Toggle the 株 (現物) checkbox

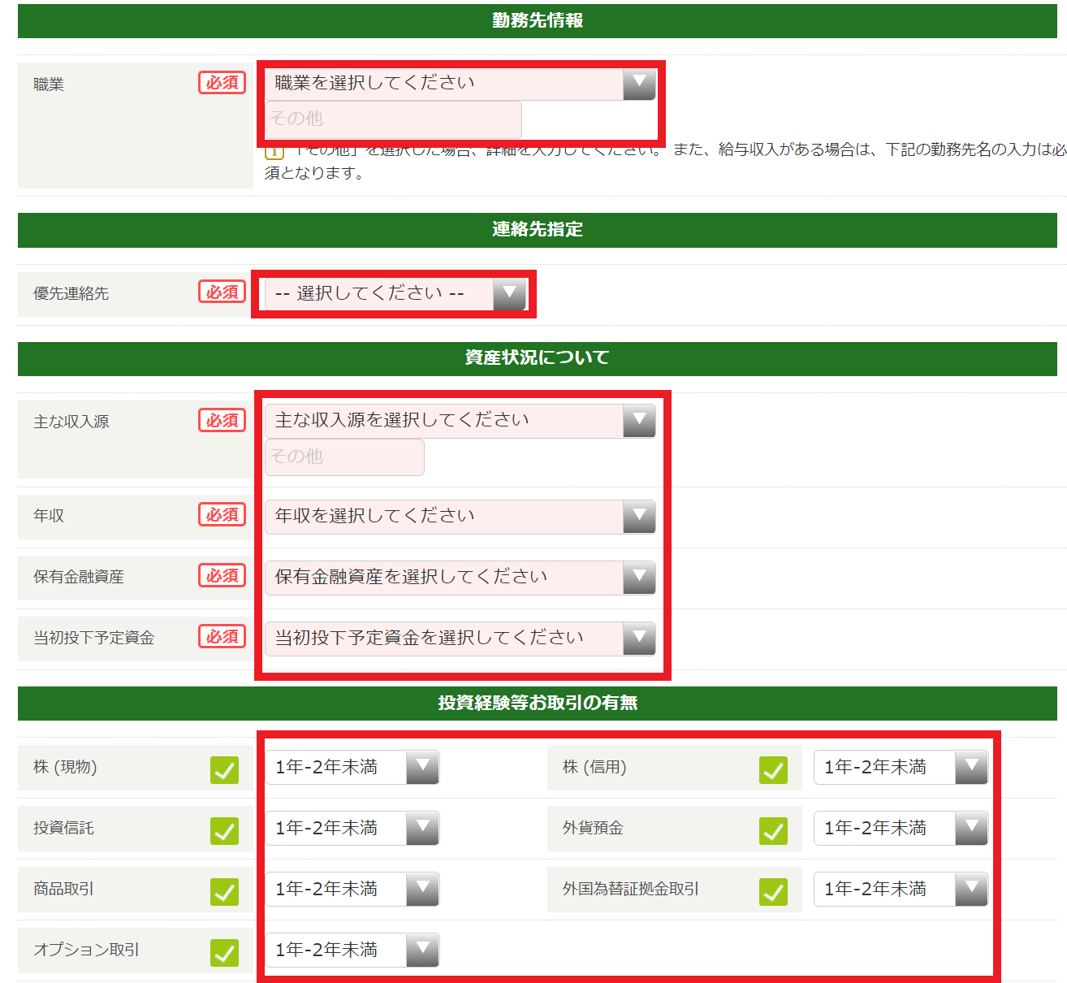224,769
